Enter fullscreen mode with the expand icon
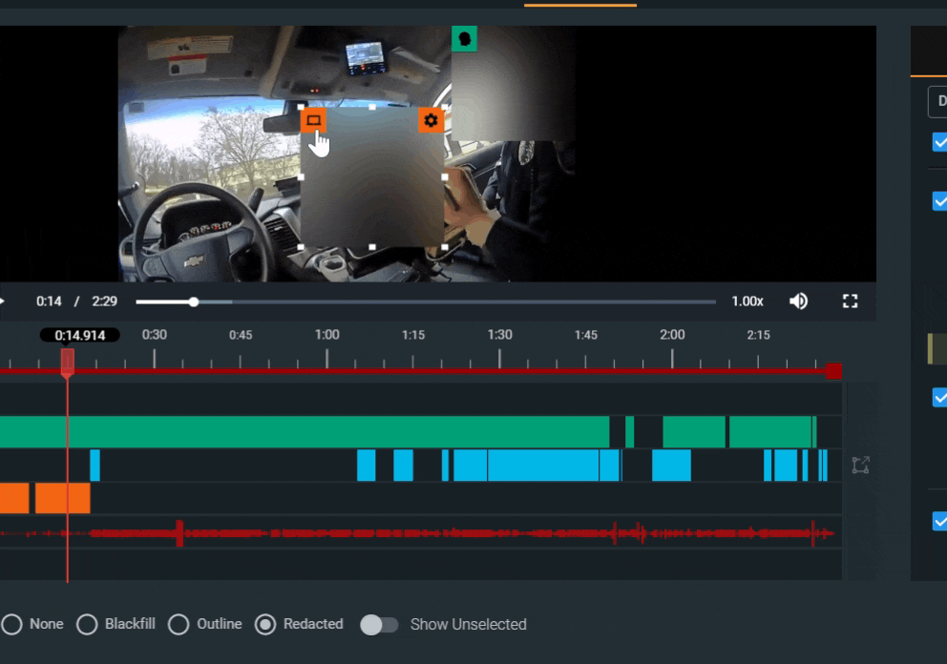This screenshot has width=947, height=664. coord(851,301)
